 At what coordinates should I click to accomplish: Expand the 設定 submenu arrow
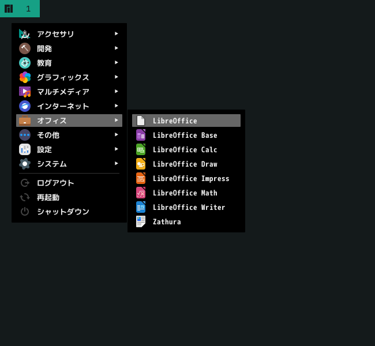[116, 149]
